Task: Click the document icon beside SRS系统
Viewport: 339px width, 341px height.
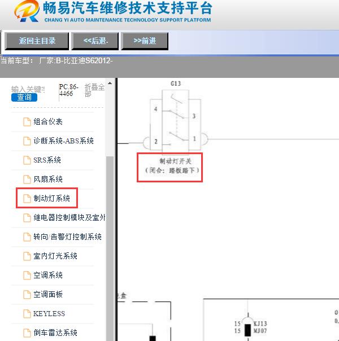Action: 27,160
